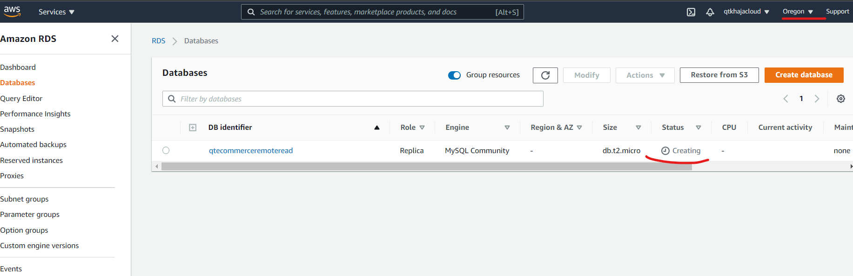
Task: Open the Oregon region selector
Action: coord(798,12)
